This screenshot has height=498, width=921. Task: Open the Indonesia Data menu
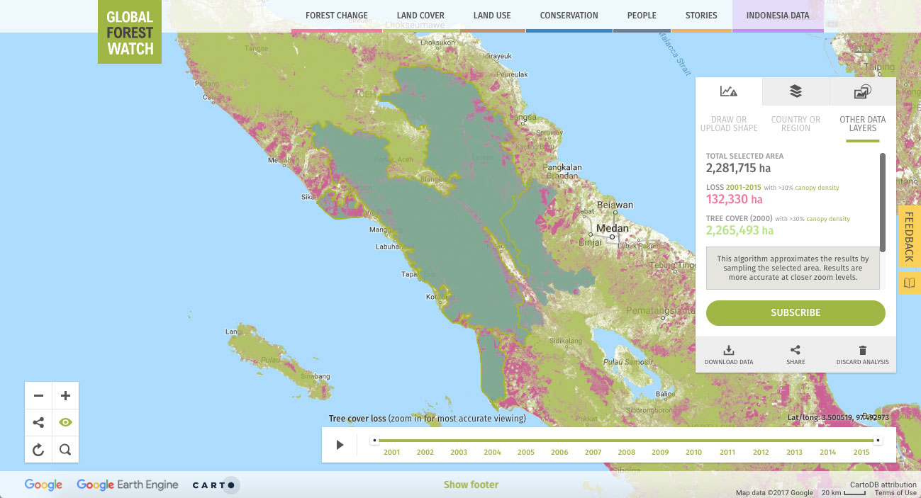coord(778,16)
